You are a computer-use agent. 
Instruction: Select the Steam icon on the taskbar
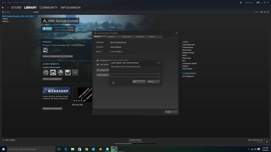point(114,149)
